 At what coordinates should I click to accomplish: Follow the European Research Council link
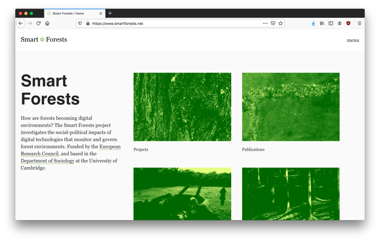click(110, 147)
